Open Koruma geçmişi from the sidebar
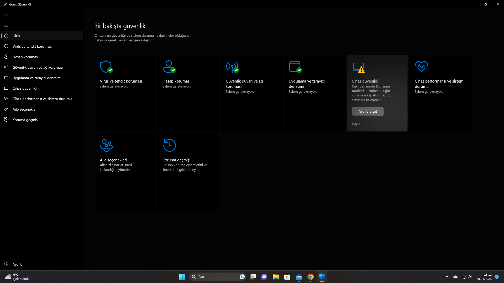 click(25, 120)
